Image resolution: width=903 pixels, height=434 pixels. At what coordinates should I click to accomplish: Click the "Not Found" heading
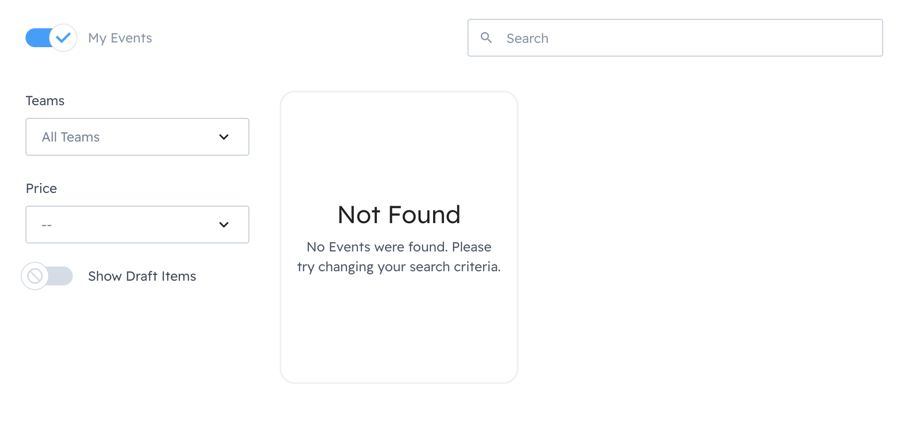tap(399, 215)
